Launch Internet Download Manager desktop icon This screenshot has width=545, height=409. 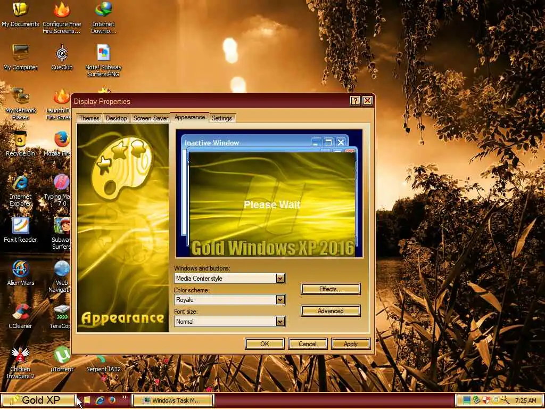coord(103,18)
